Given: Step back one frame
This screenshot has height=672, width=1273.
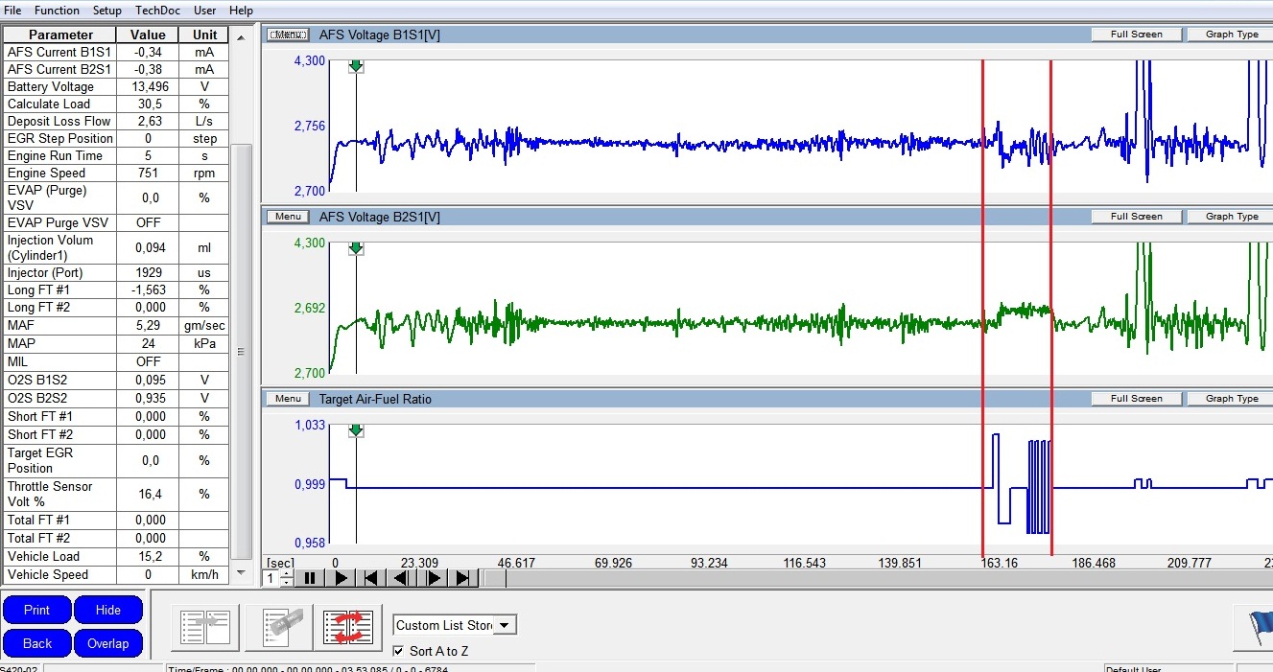Looking at the screenshot, I should click(x=401, y=578).
